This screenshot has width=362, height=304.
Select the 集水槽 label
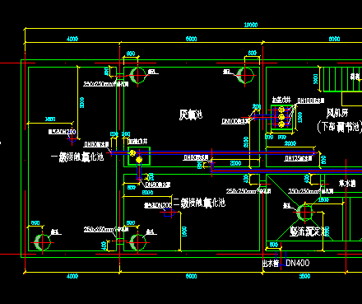(347, 184)
